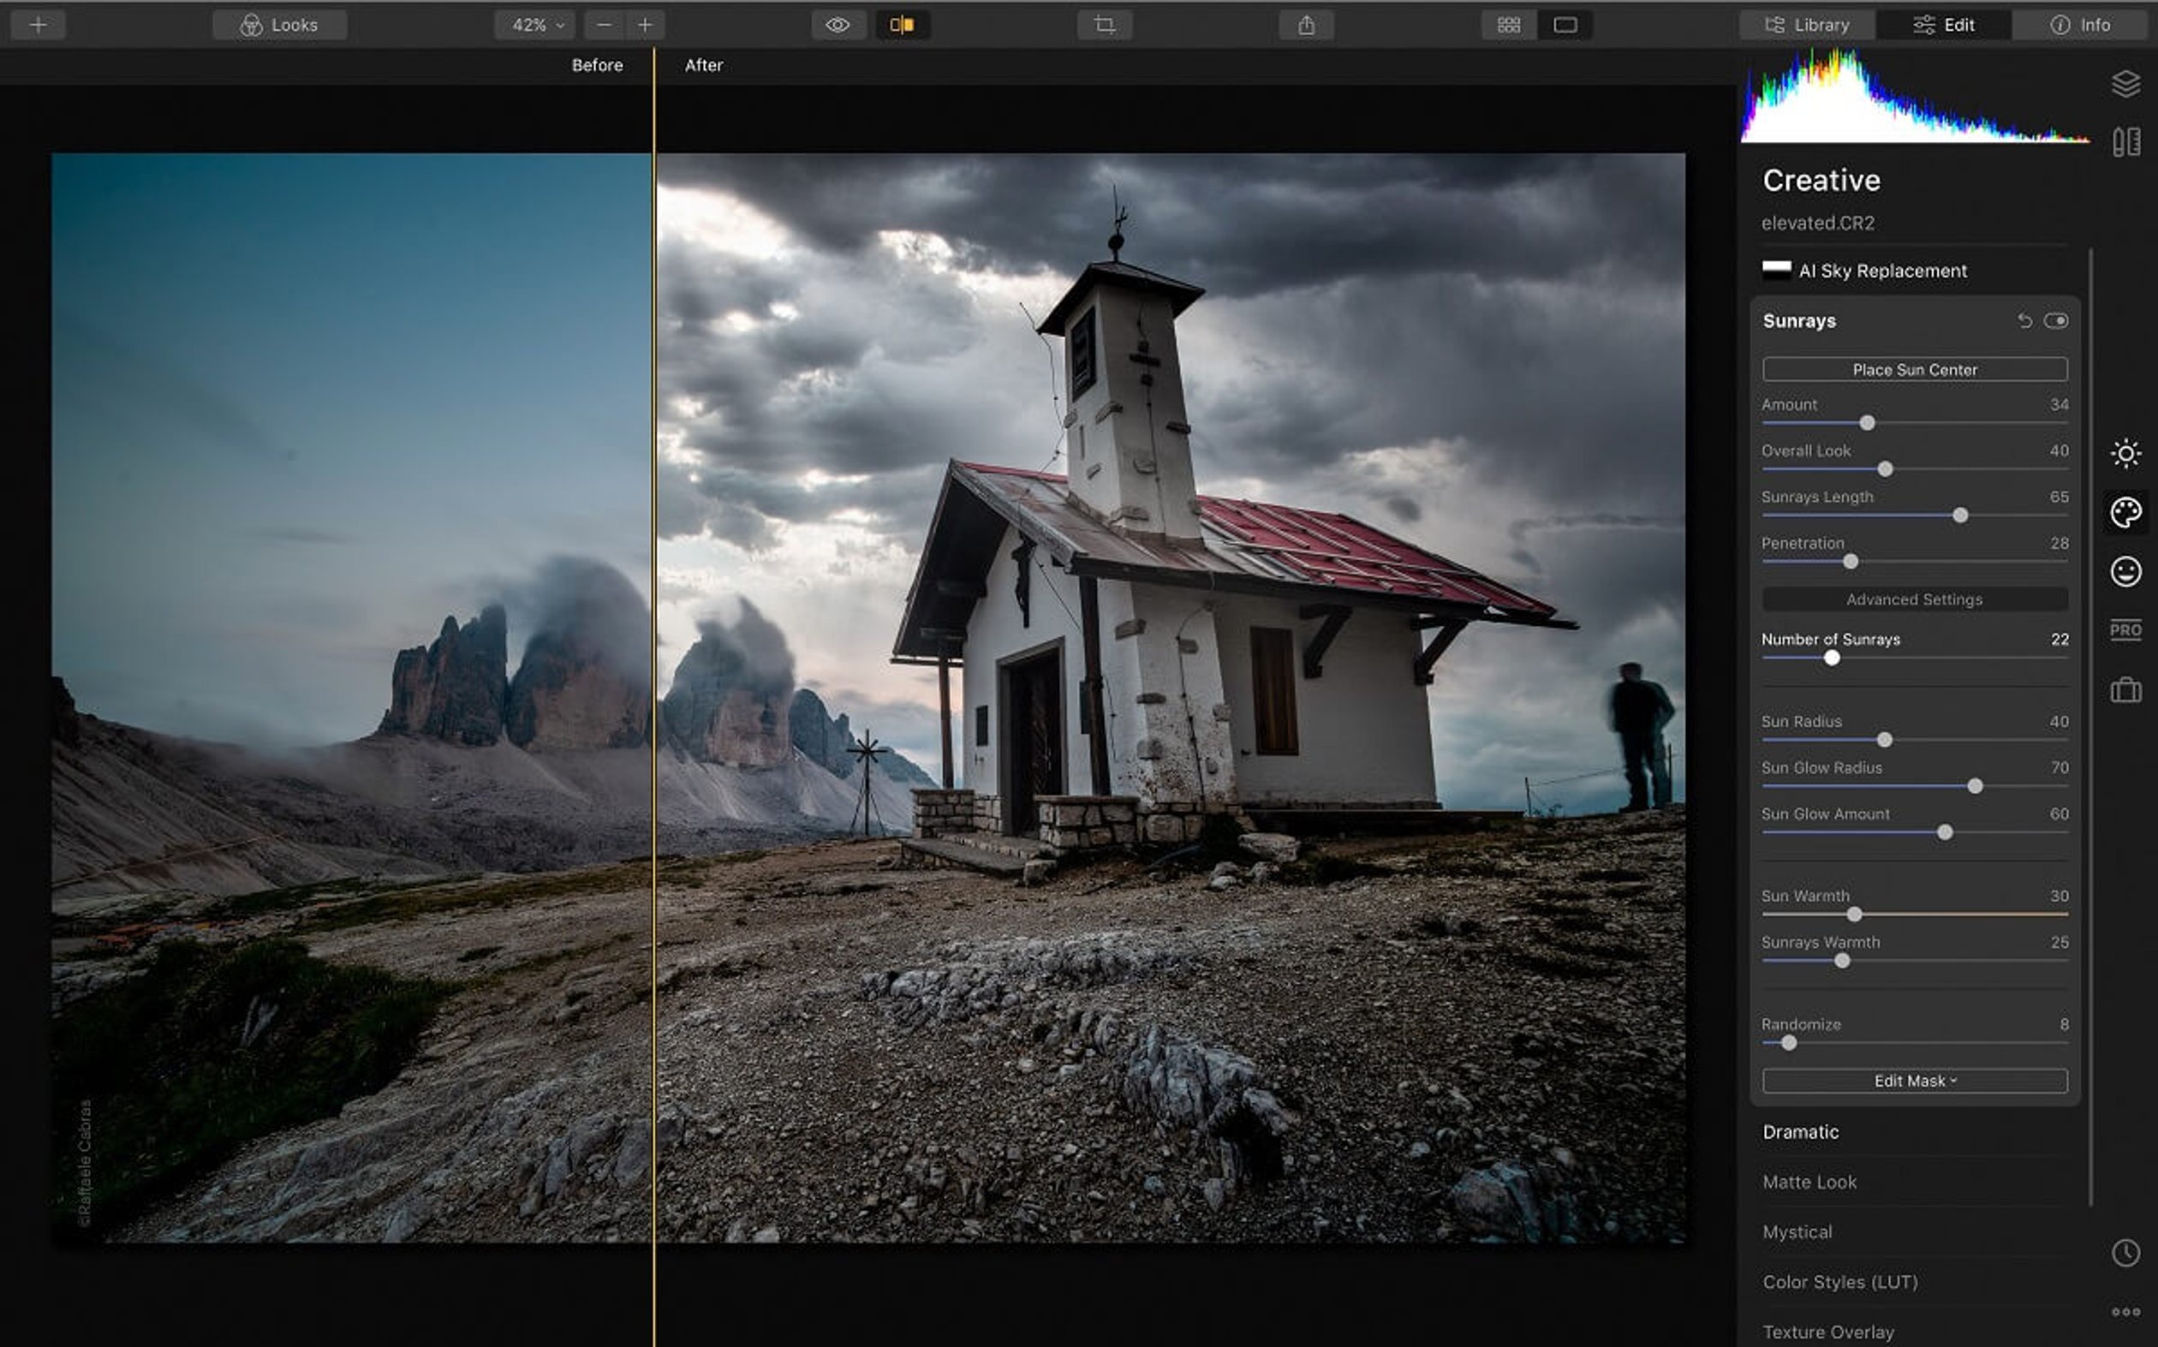Click the Looks panel icon
Screen dimensions: 2158x1347
279,23
